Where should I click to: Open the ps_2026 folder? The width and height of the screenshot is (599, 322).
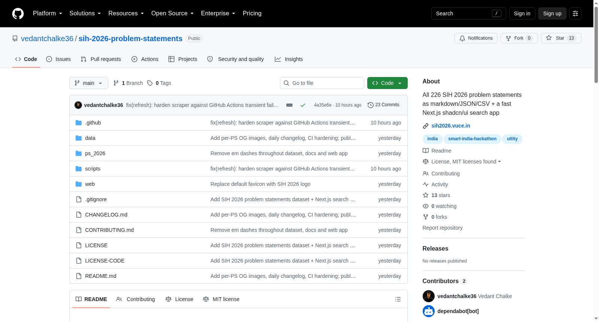tap(95, 153)
